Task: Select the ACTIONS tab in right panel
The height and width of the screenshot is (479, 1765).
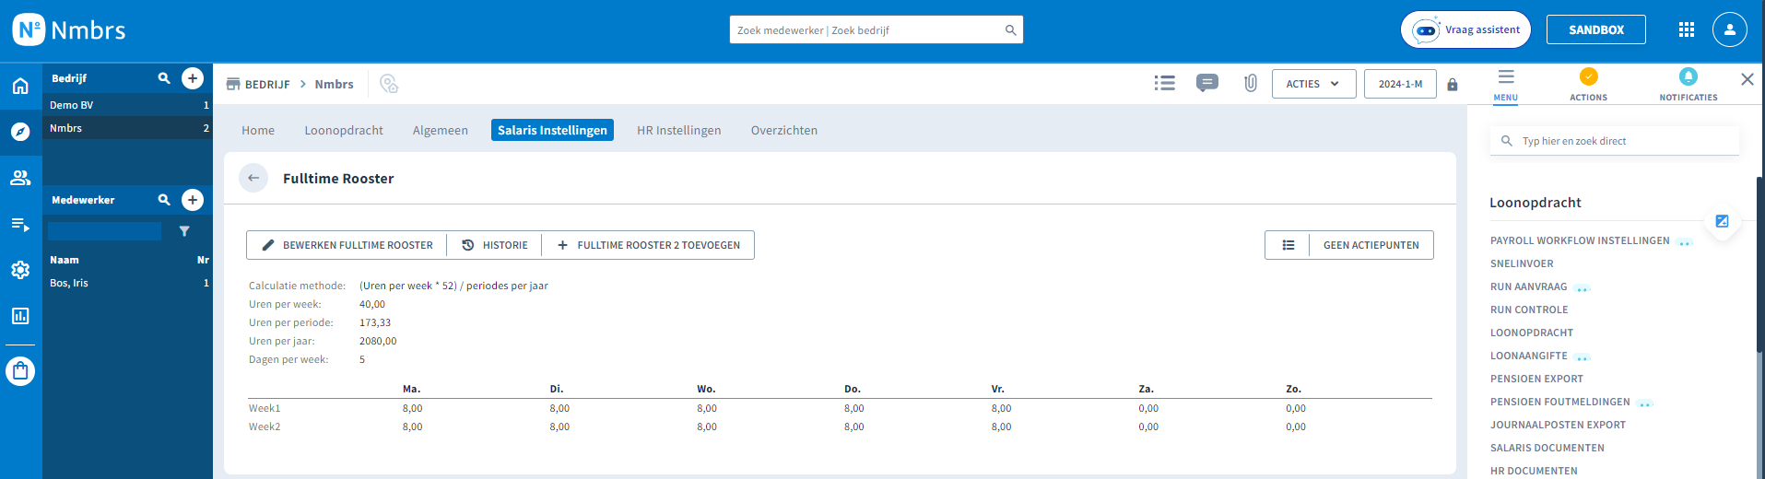Action: pos(1589,85)
